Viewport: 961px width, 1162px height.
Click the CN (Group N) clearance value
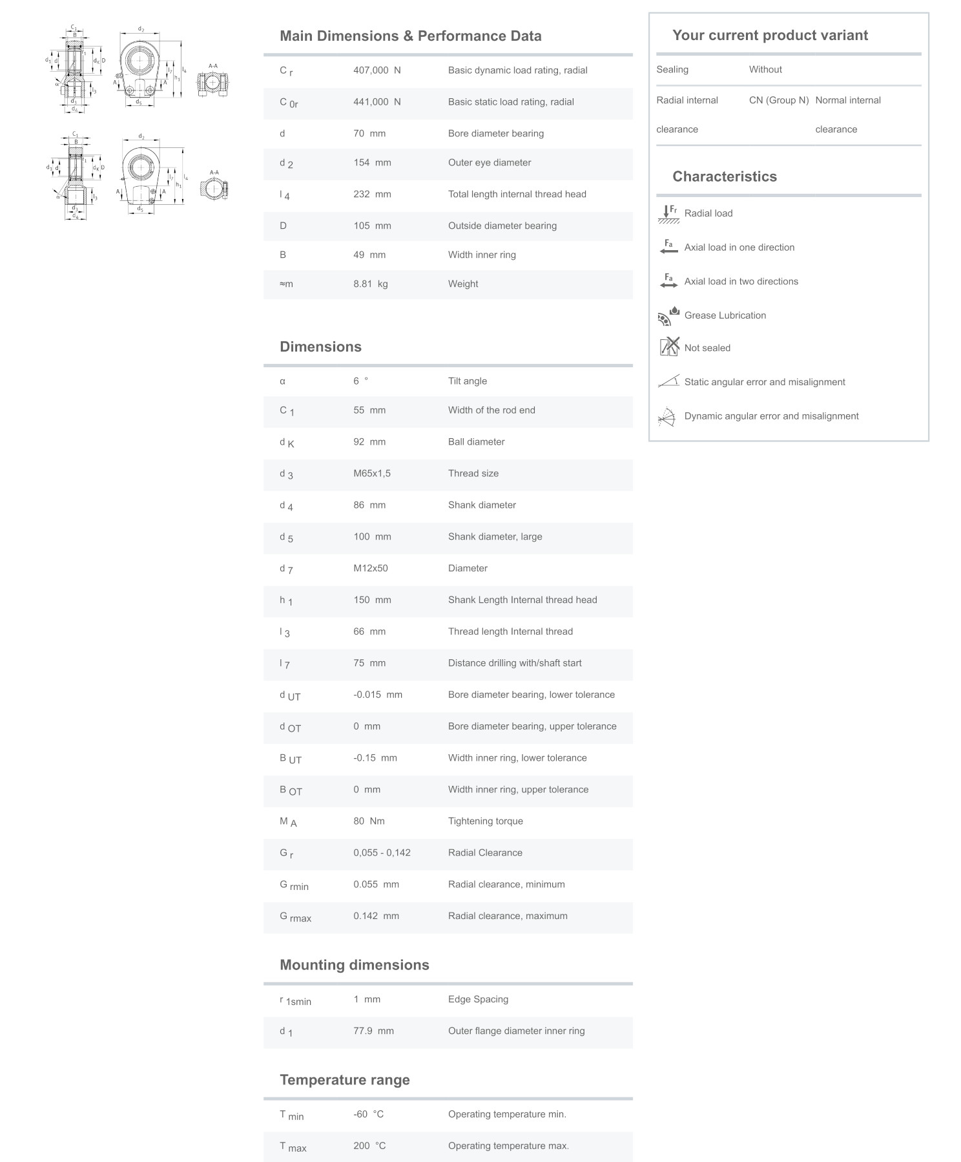pos(778,100)
